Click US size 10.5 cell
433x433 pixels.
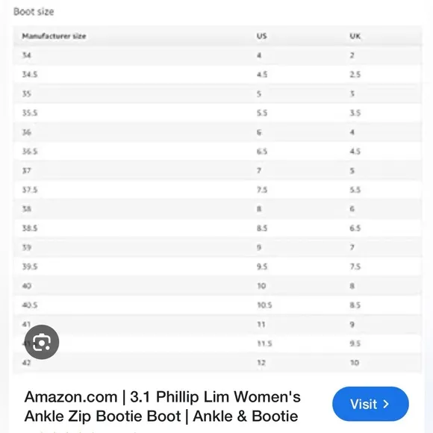pos(264,305)
